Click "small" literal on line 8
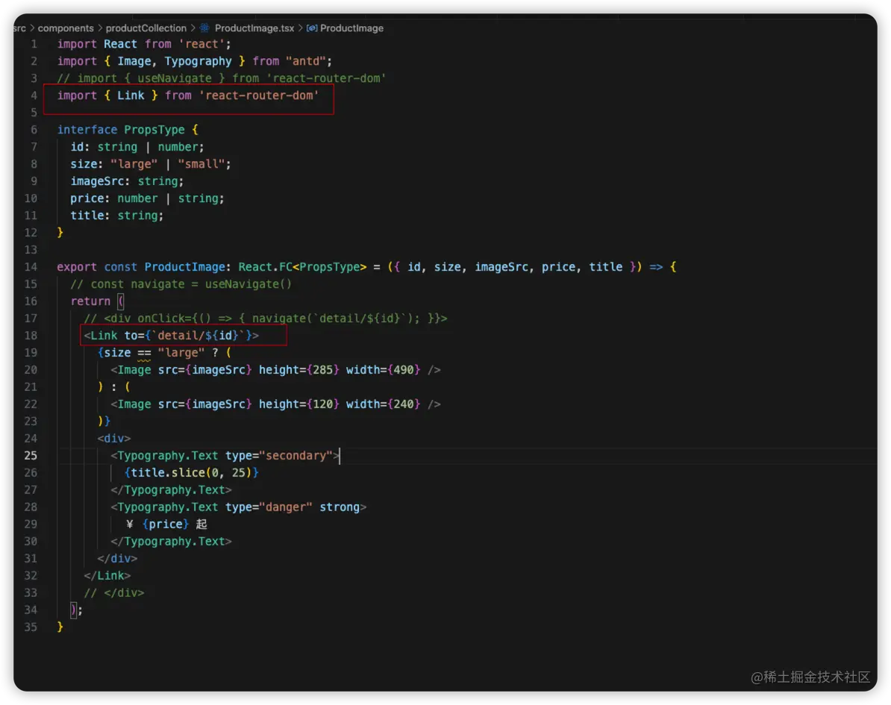This screenshot has height=705, width=891. 201,164
